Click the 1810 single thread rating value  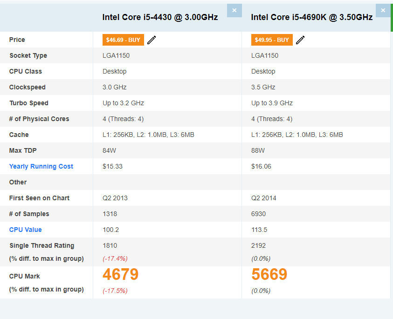[110, 245]
